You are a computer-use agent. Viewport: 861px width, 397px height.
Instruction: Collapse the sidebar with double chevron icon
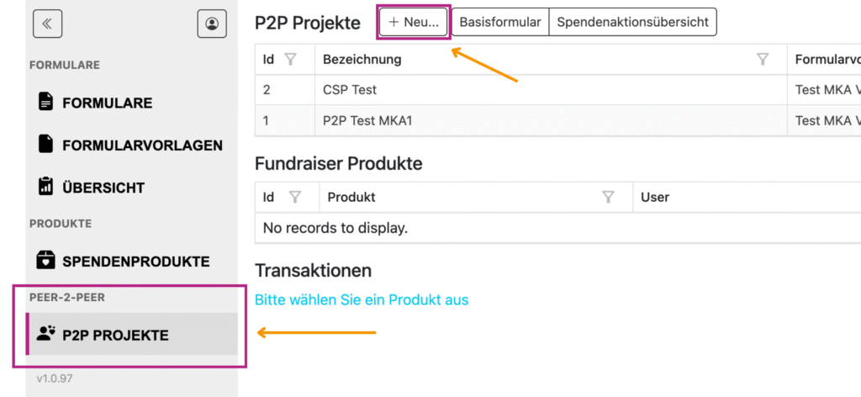click(47, 24)
